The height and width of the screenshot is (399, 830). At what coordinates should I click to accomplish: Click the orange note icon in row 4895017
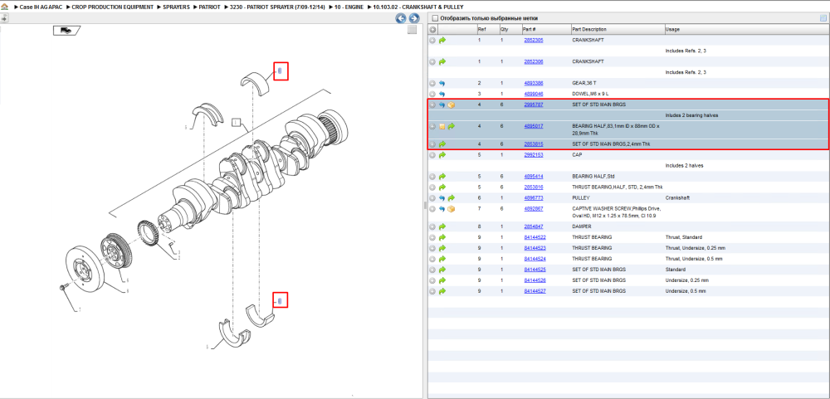[x=442, y=126]
